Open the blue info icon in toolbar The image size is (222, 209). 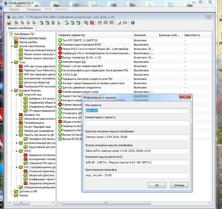[133, 23]
